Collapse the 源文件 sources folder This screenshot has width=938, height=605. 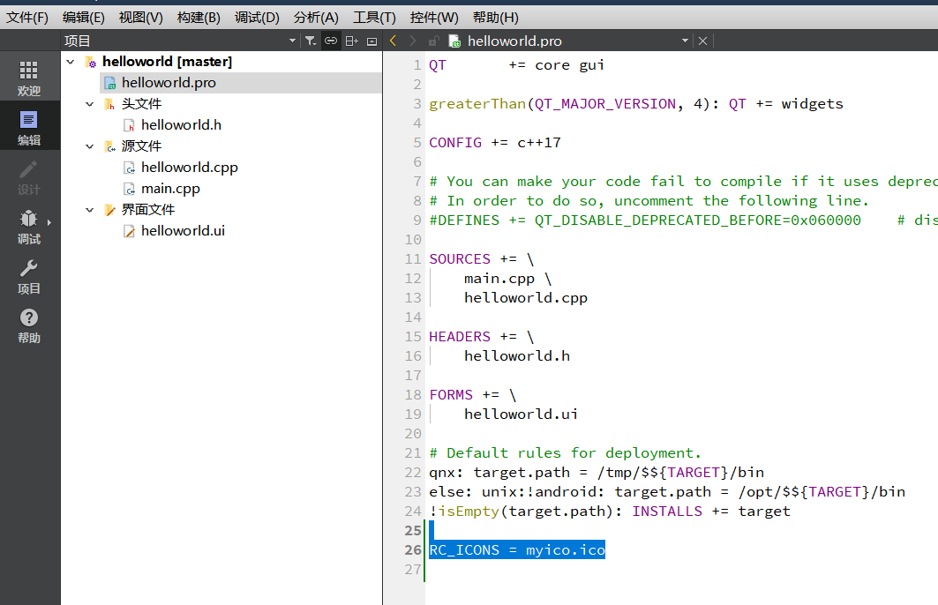[x=90, y=146]
